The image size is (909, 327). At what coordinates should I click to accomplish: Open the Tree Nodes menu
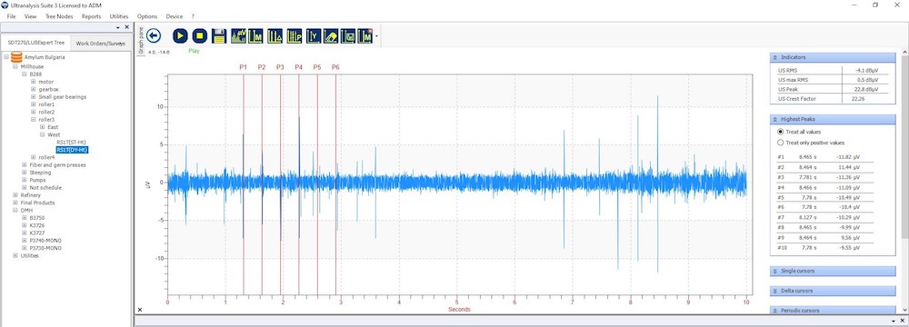click(x=59, y=16)
